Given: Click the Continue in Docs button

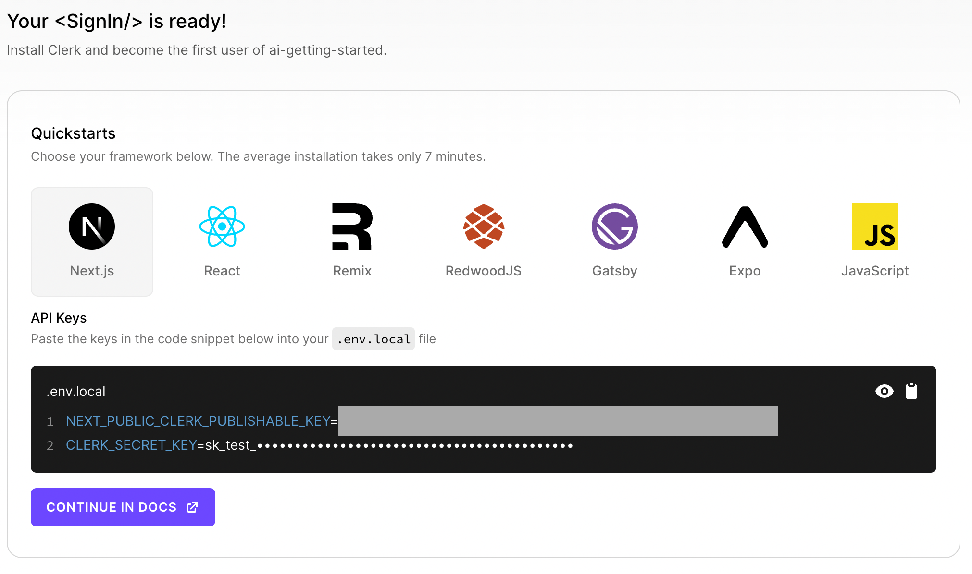Looking at the screenshot, I should (x=123, y=507).
